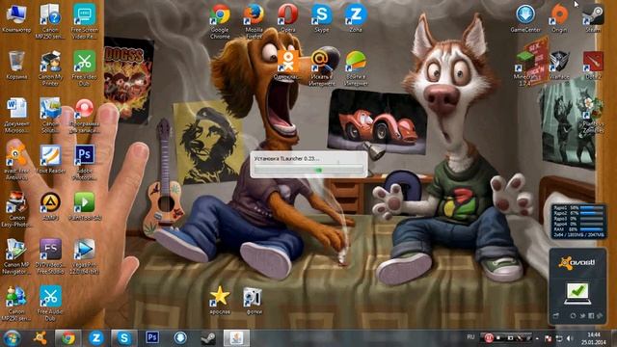Click avast icon in the taskbar
This screenshot has width=617, height=347.
(40, 338)
